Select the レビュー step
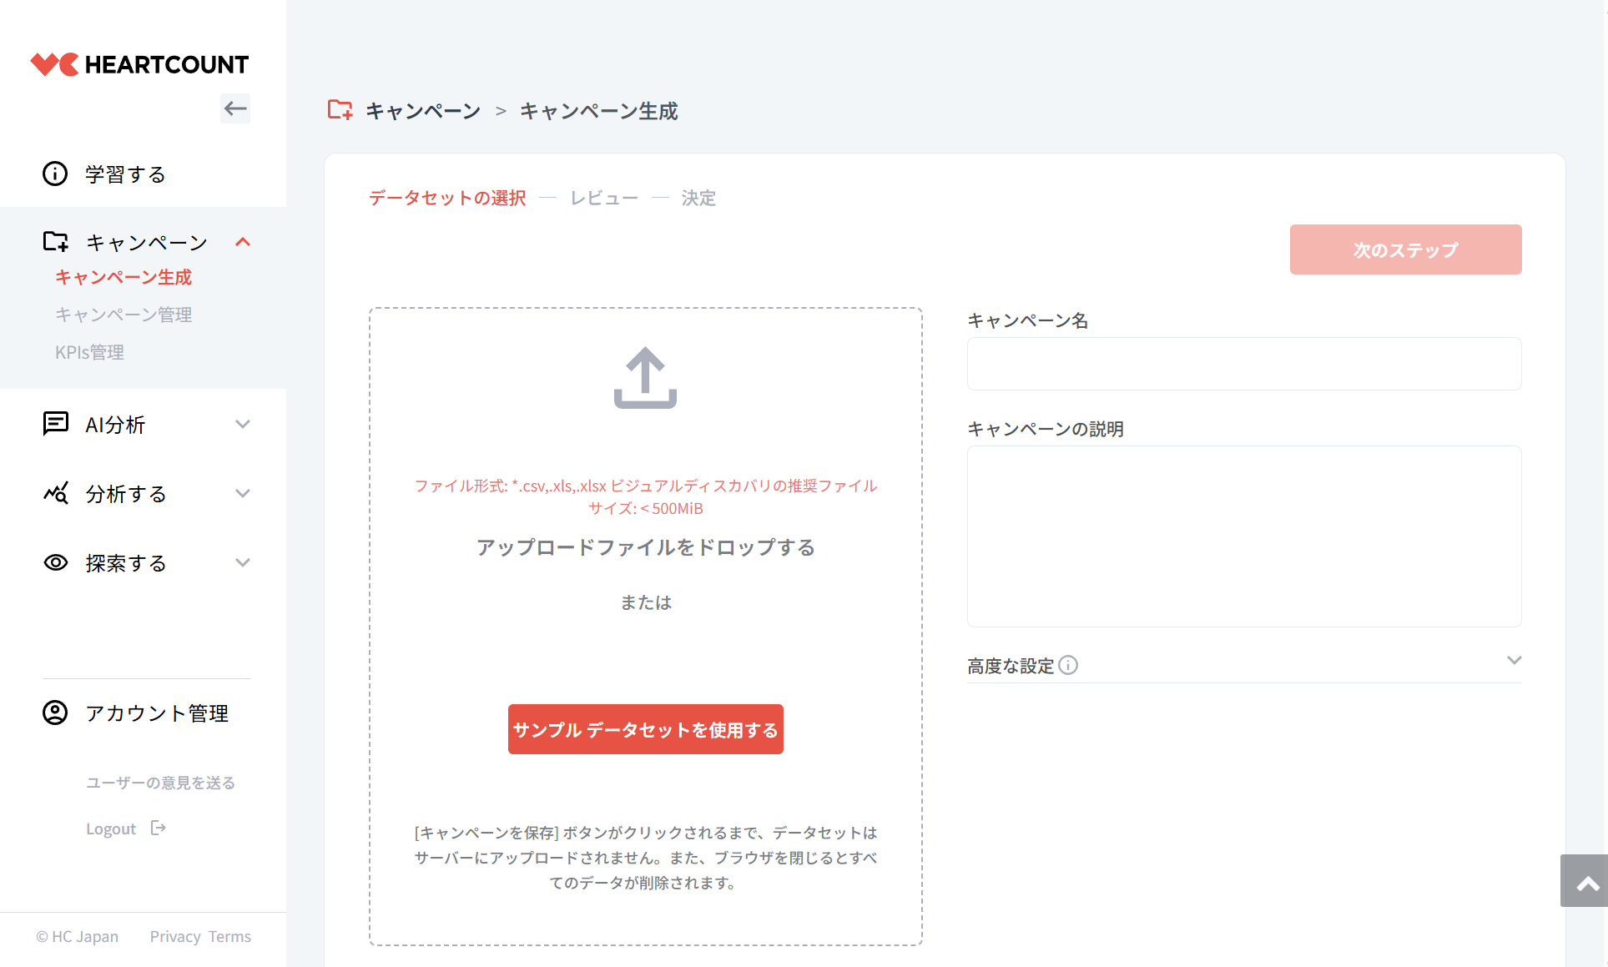 click(604, 198)
